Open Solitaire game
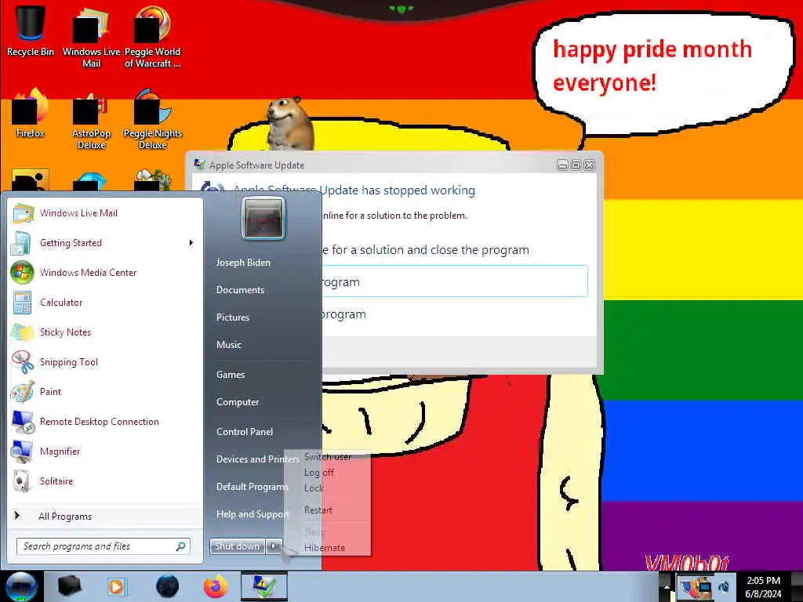 click(x=105, y=481)
